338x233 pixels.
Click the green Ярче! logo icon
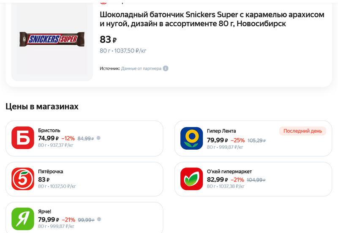pos(22,219)
